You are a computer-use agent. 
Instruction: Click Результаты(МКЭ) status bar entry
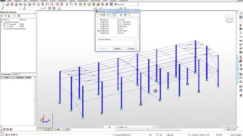121,135
